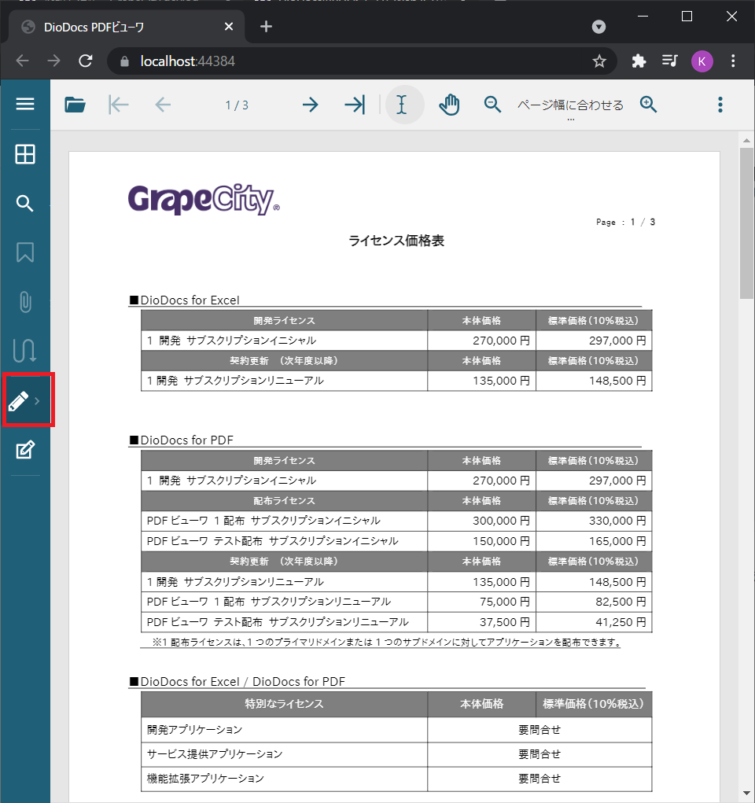Open the ページ幅に合わせる zoom mode dropdown
The height and width of the screenshot is (803, 755).
pos(571,106)
